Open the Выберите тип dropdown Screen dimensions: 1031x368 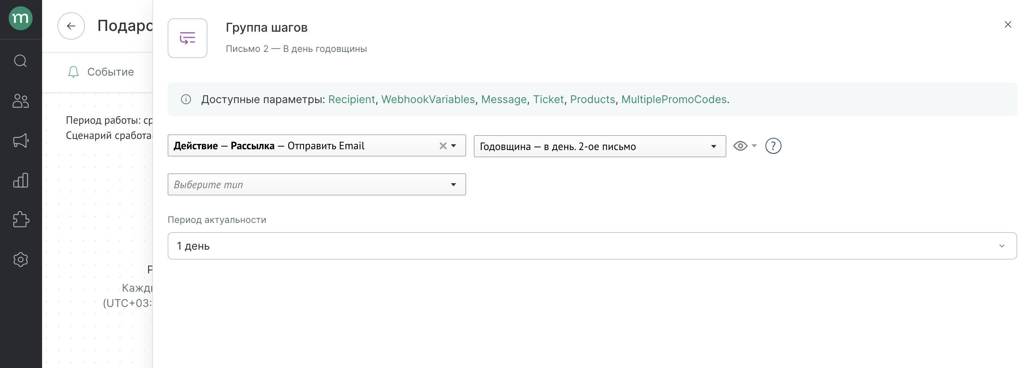click(x=316, y=184)
